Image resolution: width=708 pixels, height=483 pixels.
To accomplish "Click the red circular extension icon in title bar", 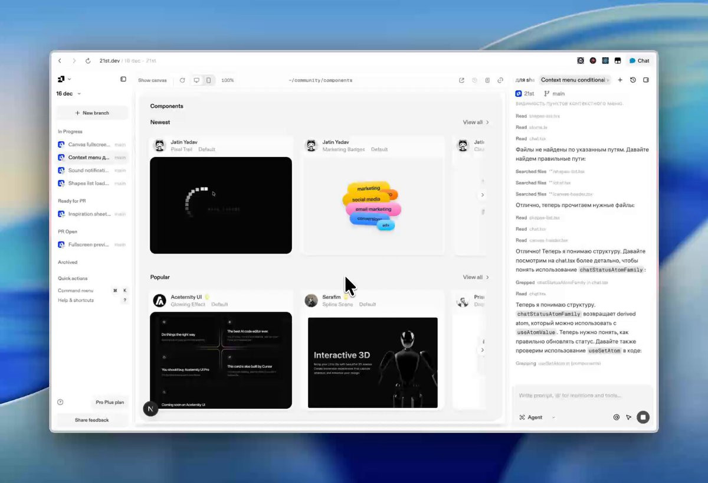I will 593,61.
